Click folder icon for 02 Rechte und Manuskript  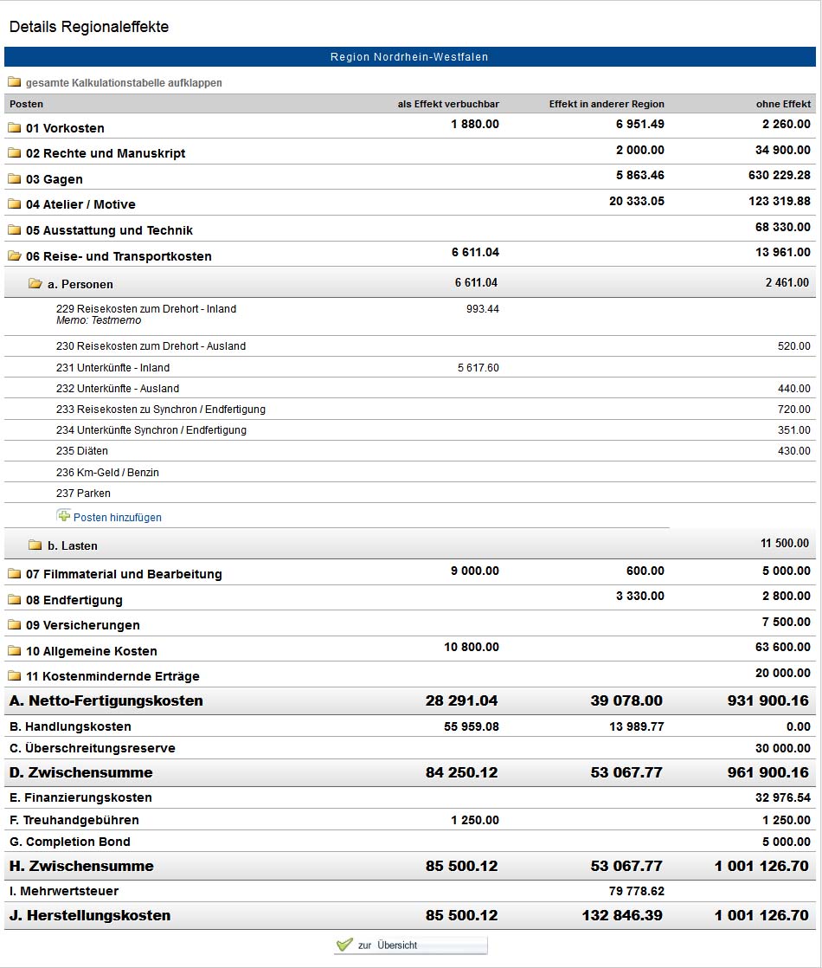14,153
